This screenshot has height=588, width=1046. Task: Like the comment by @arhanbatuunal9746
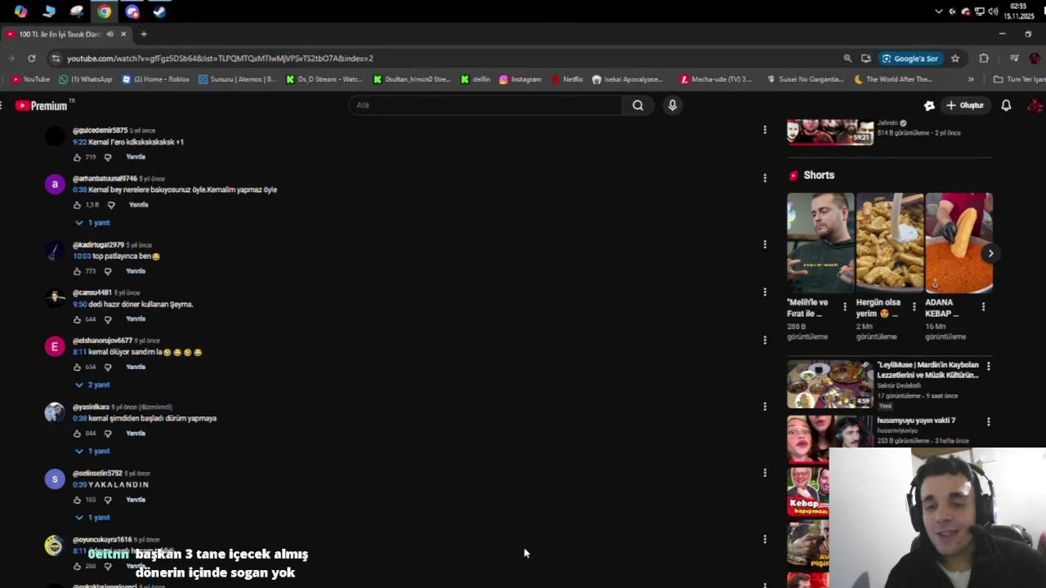[77, 205]
